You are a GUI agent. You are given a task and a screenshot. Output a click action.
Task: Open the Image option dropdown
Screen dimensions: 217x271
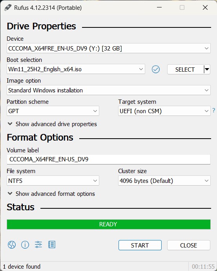pyautogui.click(x=109, y=90)
